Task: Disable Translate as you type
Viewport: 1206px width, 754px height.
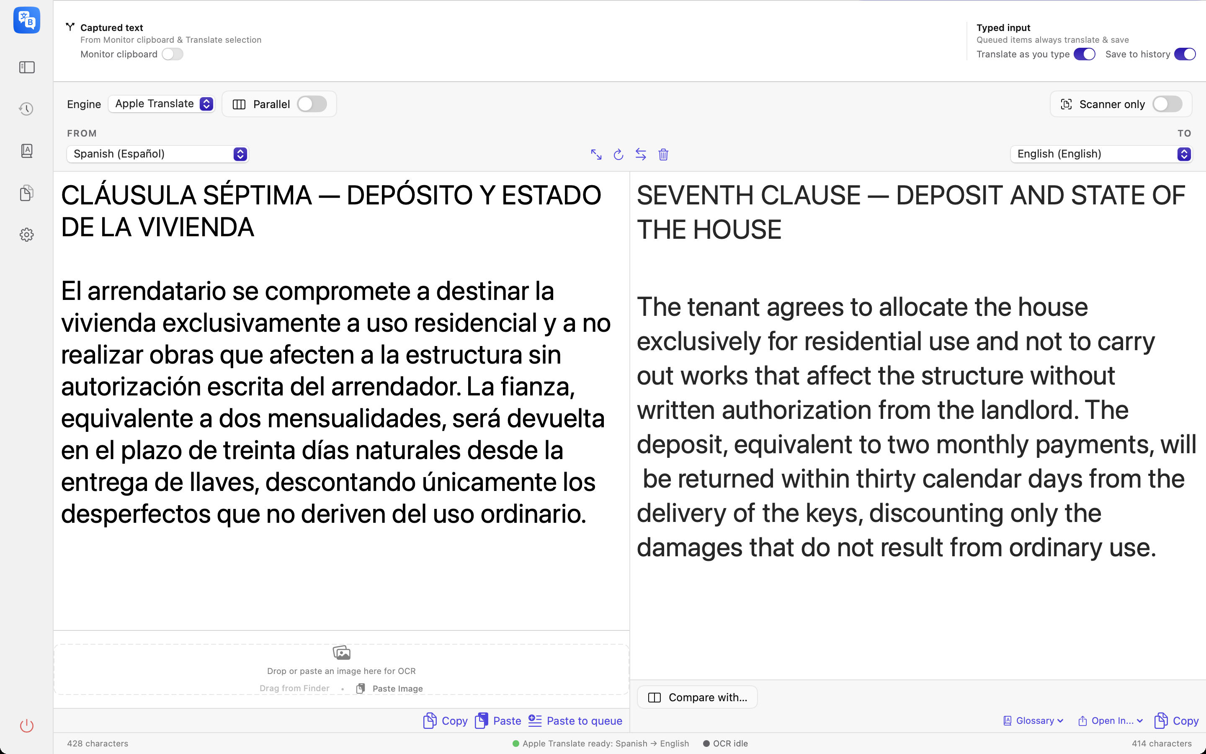Action: tap(1085, 54)
